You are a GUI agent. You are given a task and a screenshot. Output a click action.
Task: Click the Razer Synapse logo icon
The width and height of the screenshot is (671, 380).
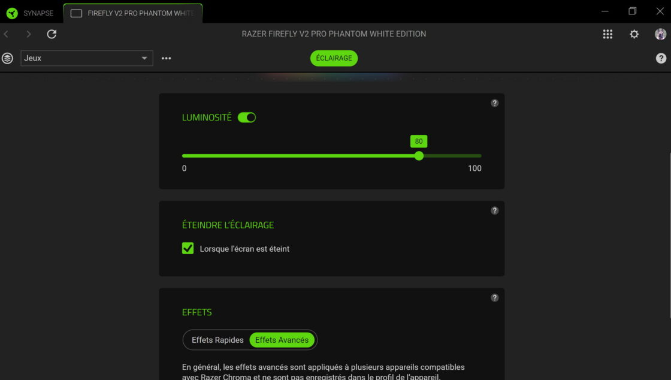[x=12, y=13]
